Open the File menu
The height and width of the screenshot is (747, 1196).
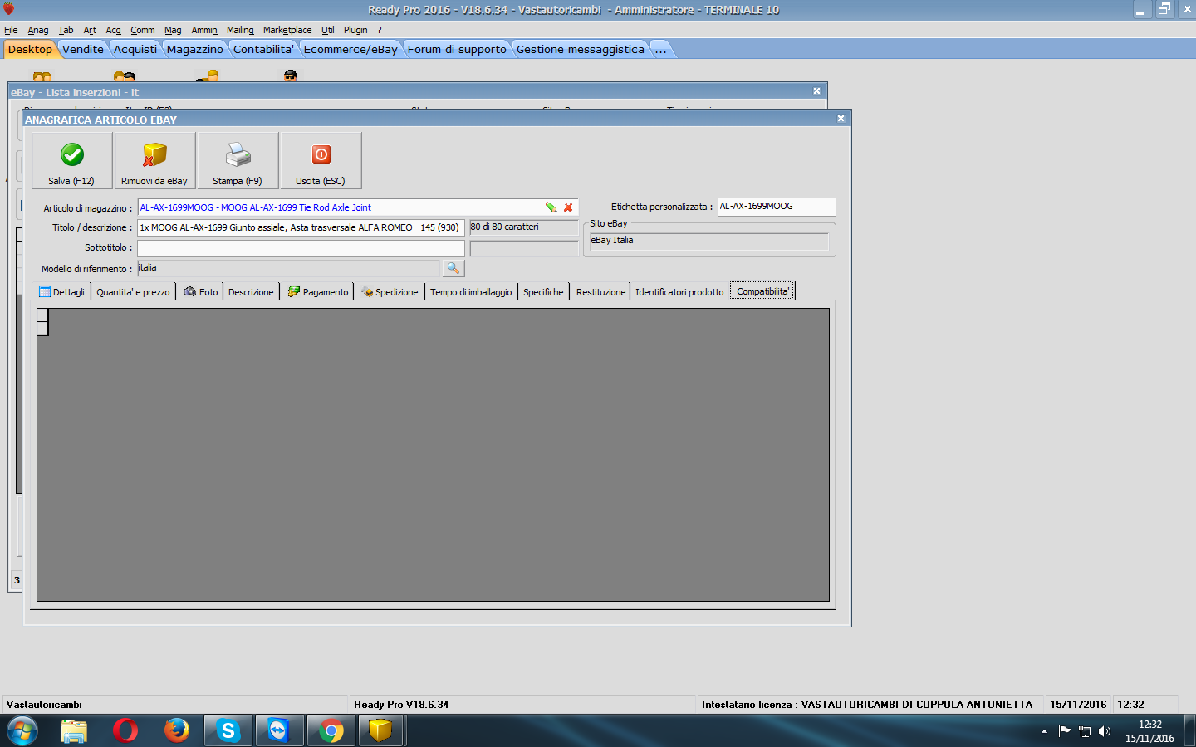tap(11, 30)
